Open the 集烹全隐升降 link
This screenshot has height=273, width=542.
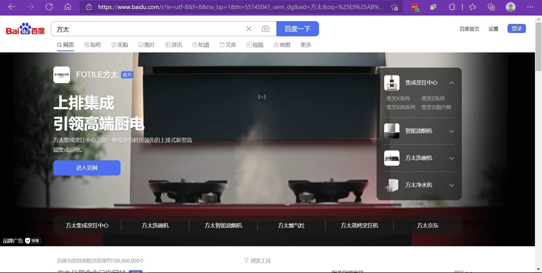[436, 107]
